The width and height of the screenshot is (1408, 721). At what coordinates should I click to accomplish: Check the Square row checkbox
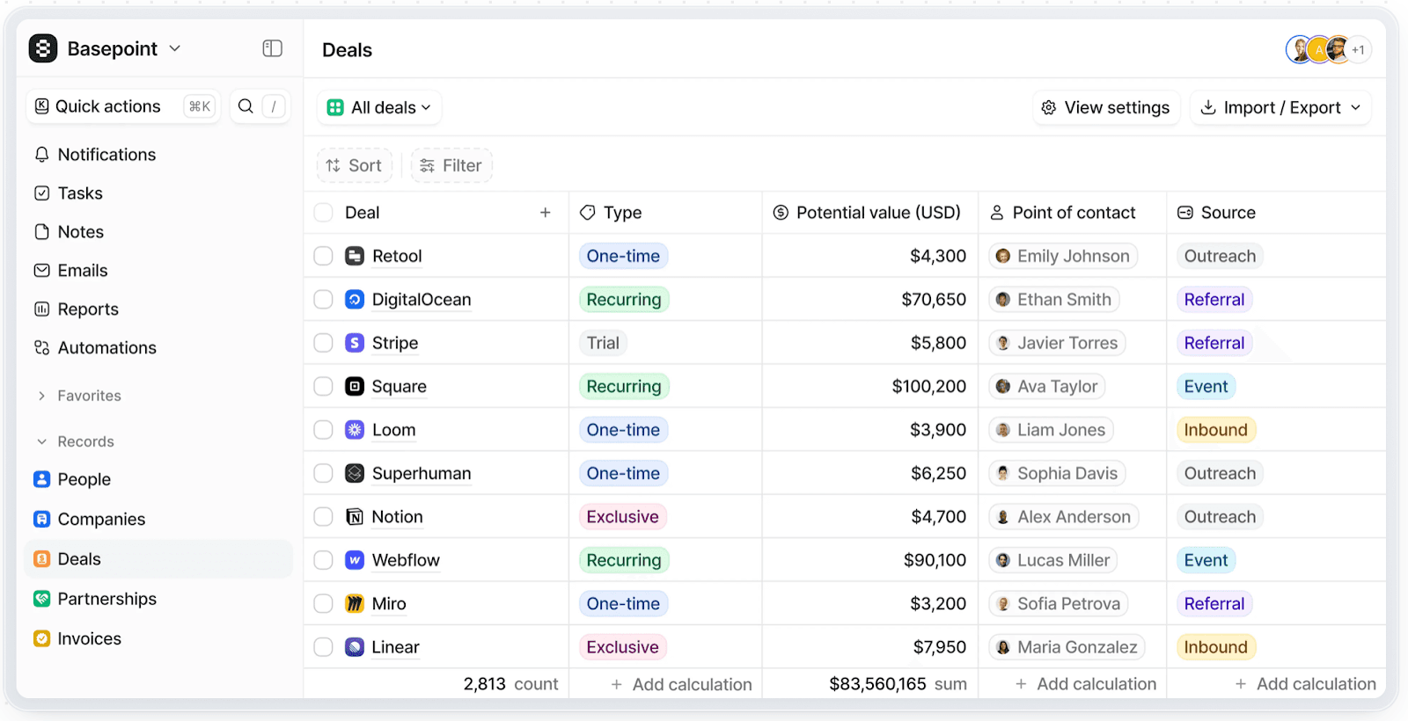pyautogui.click(x=324, y=386)
